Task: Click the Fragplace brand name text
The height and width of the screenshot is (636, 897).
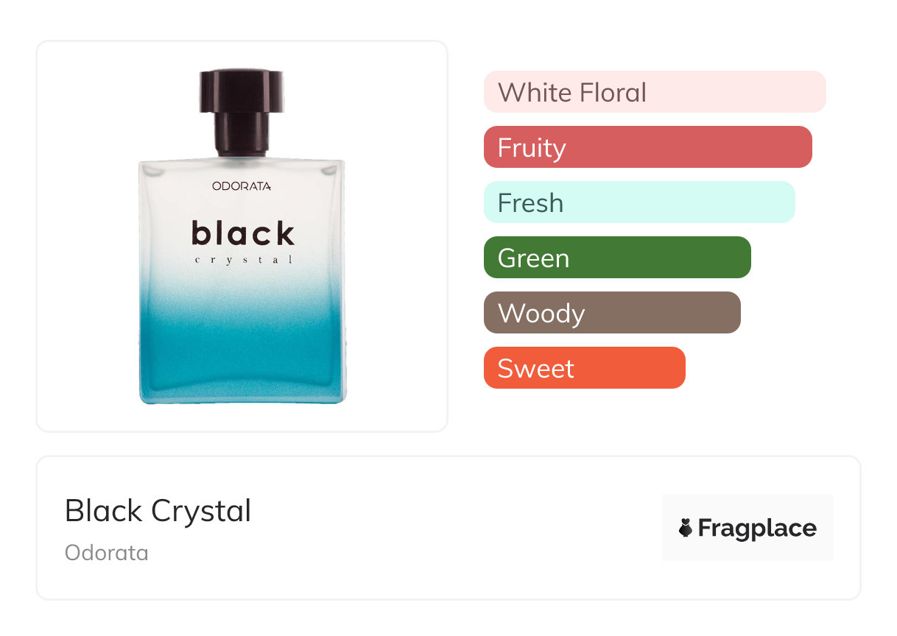Action: [757, 528]
